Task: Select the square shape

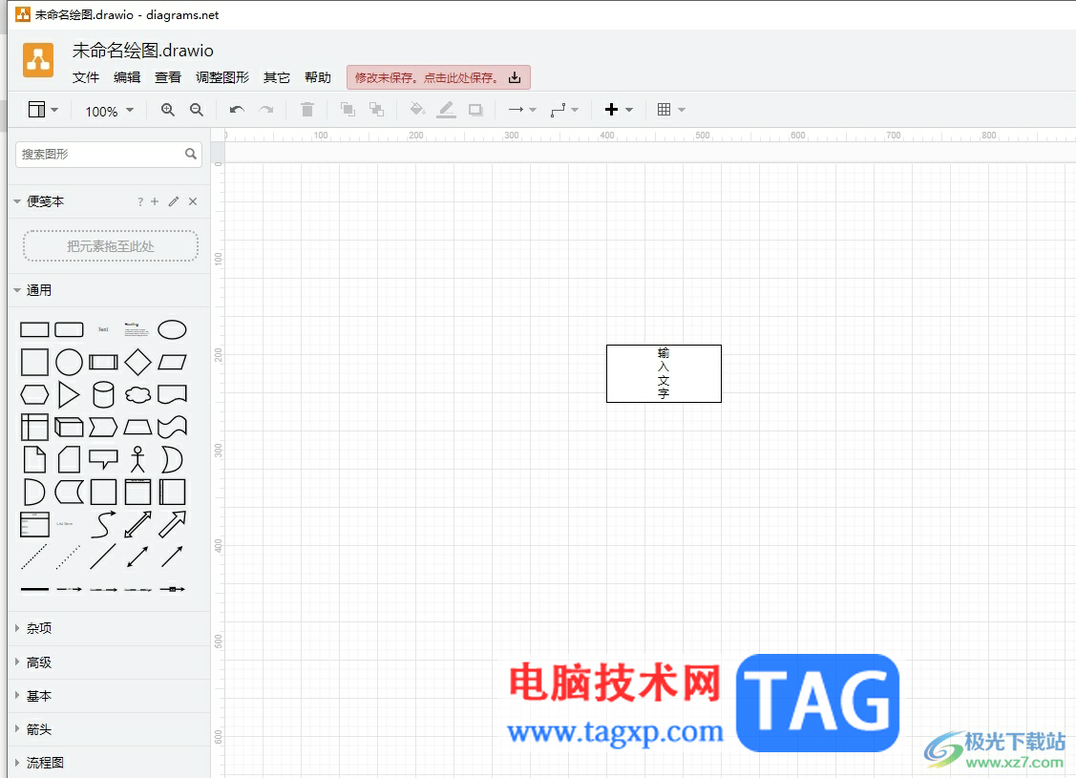Action: (x=34, y=362)
